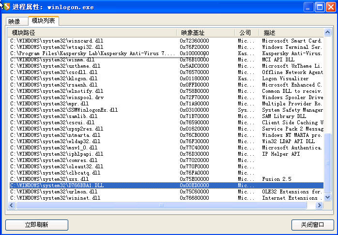Viewport: 338px width, 235px height.
Task: Maximize the process properties window
Action: coord(320,7)
